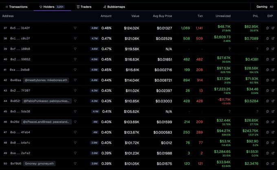Click filter icon for 0x2...59852 row
This screenshot has height=170, width=277.
(x=75, y=59)
